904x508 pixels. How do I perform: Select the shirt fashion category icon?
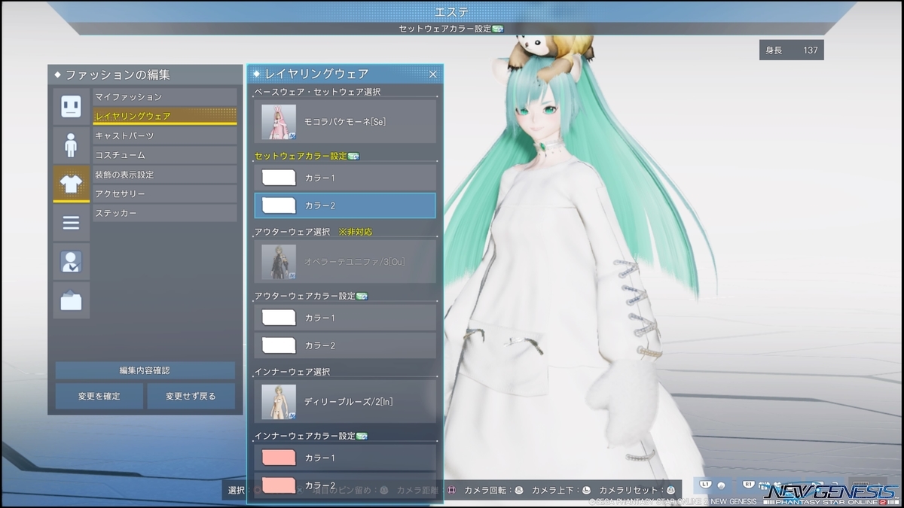coord(71,184)
